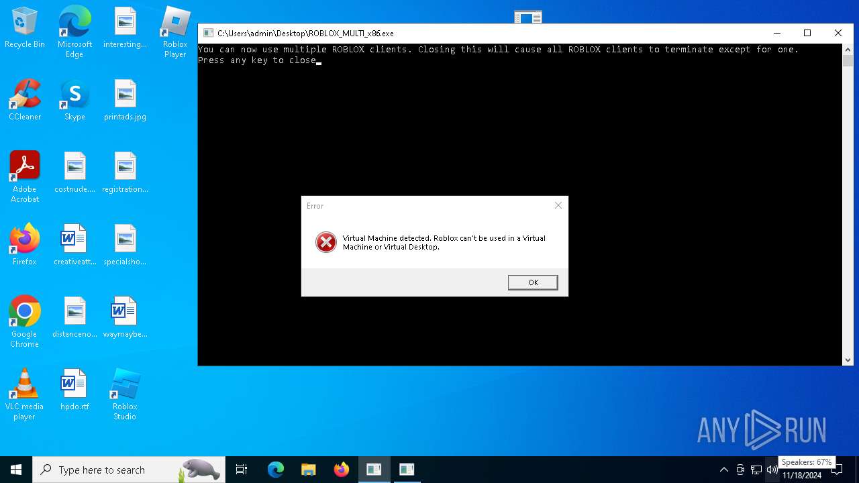Click the console scrollbar up arrow
Image resolution: width=859 pixels, height=483 pixels.
click(x=848, y=49)
